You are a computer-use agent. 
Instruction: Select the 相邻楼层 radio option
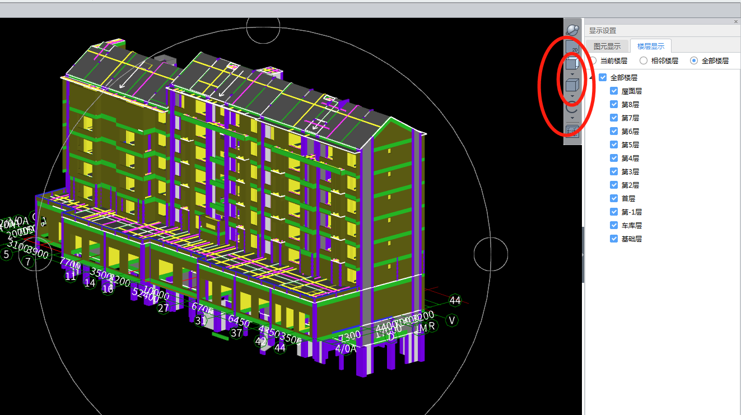[644, 60]
